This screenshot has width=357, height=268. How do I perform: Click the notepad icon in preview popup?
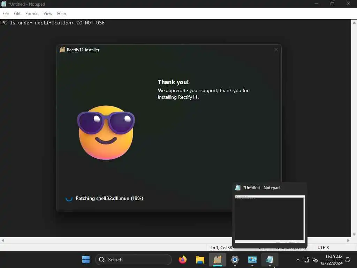click(238, 187)
